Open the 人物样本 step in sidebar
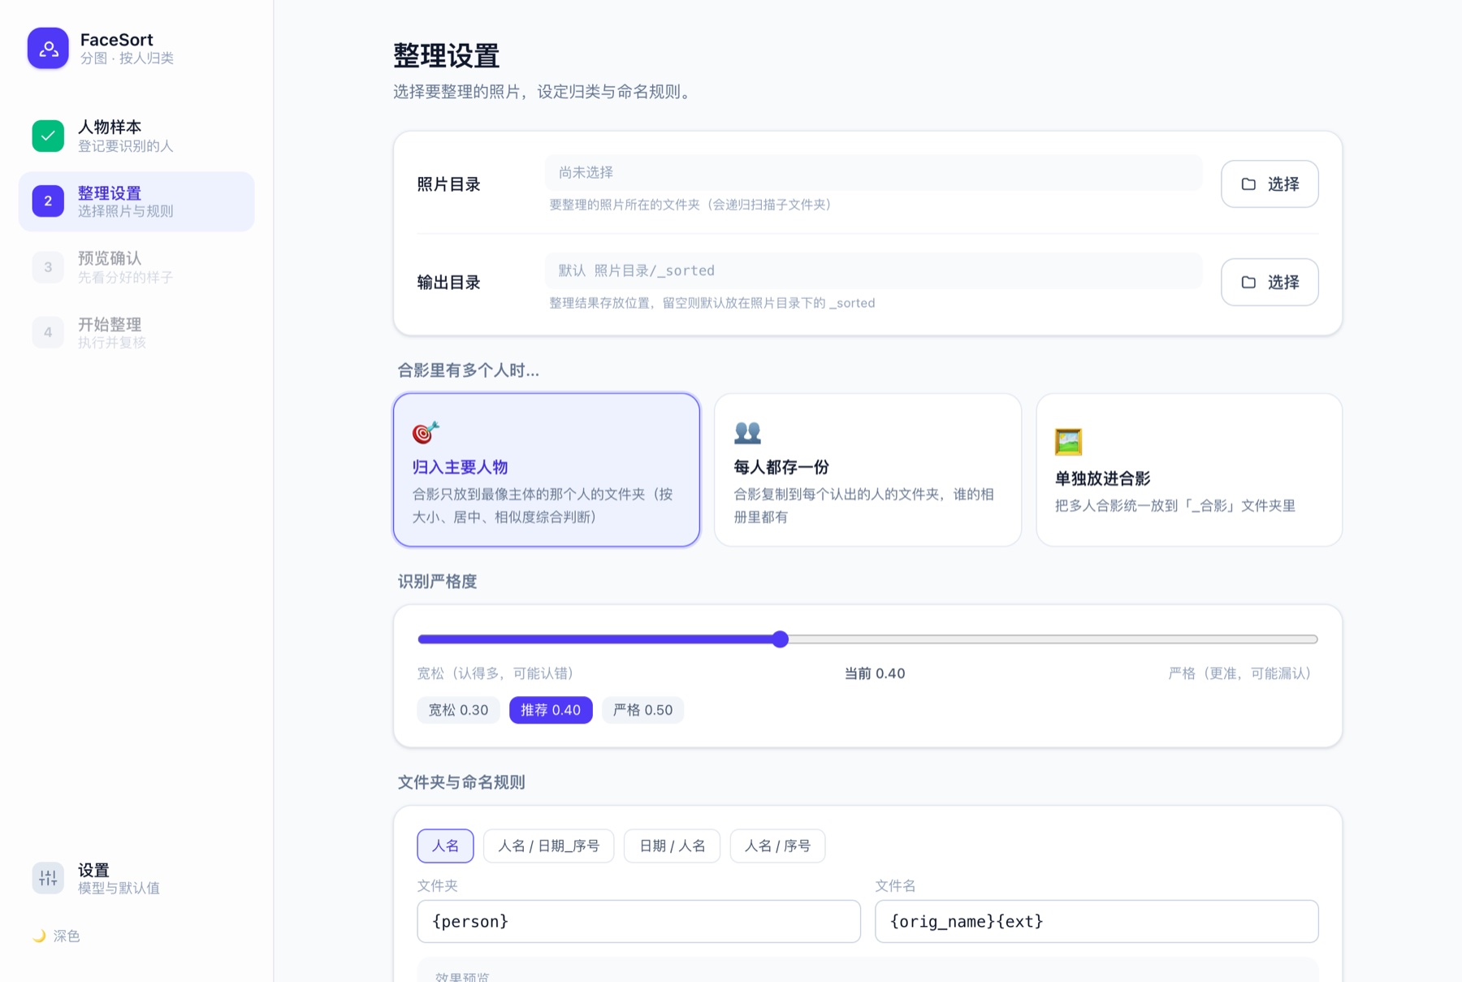Image resolution: width=1462 pixels, height=982 pixels. 136,136
